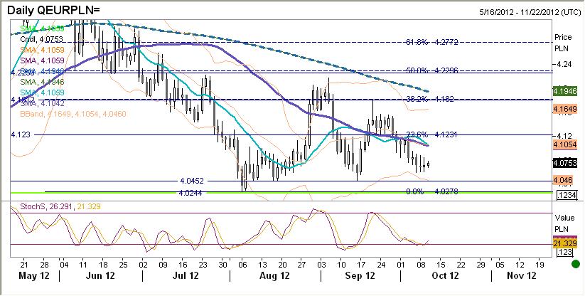This screenshot has height=296, width=585.
Task: Click the Aug 12 month label
Action: pyautogui.click(x=275, y=276)
